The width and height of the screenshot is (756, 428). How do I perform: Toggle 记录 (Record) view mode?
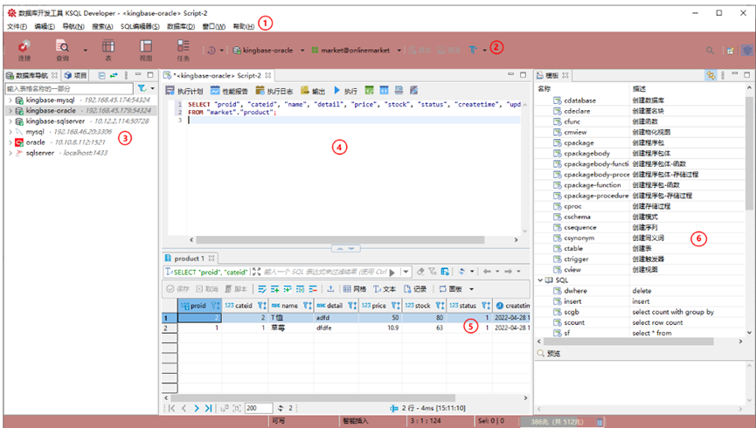pyautogui.click(x=415, y=288)
